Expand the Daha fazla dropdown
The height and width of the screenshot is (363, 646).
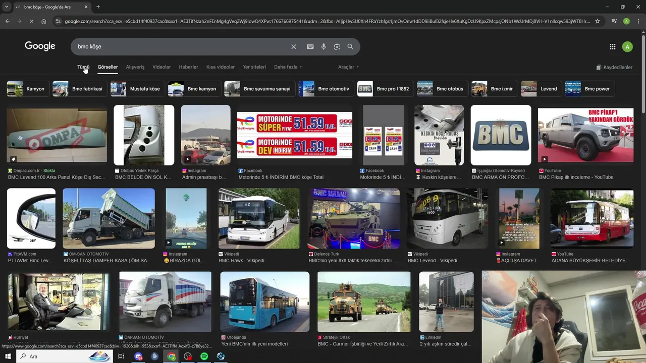click(x=288, y=67)
